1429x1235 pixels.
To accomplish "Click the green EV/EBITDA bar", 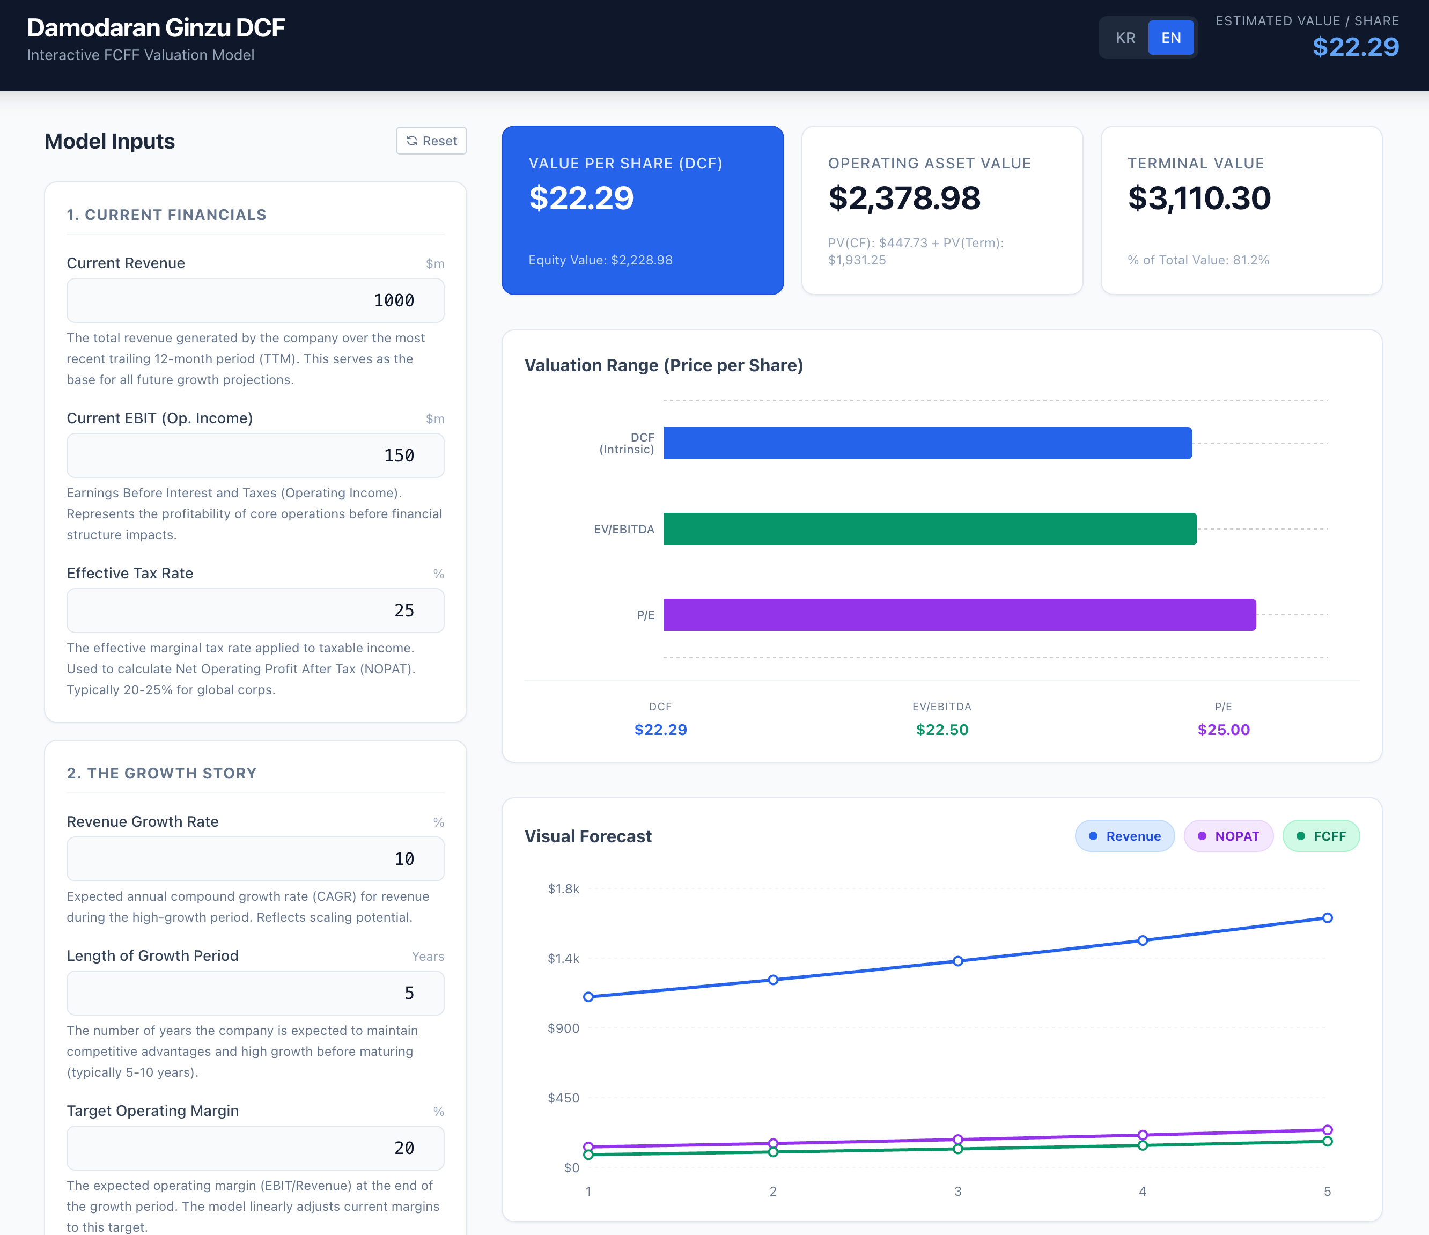I will 930,528.
